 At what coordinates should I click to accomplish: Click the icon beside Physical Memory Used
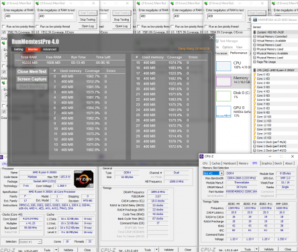254,49
